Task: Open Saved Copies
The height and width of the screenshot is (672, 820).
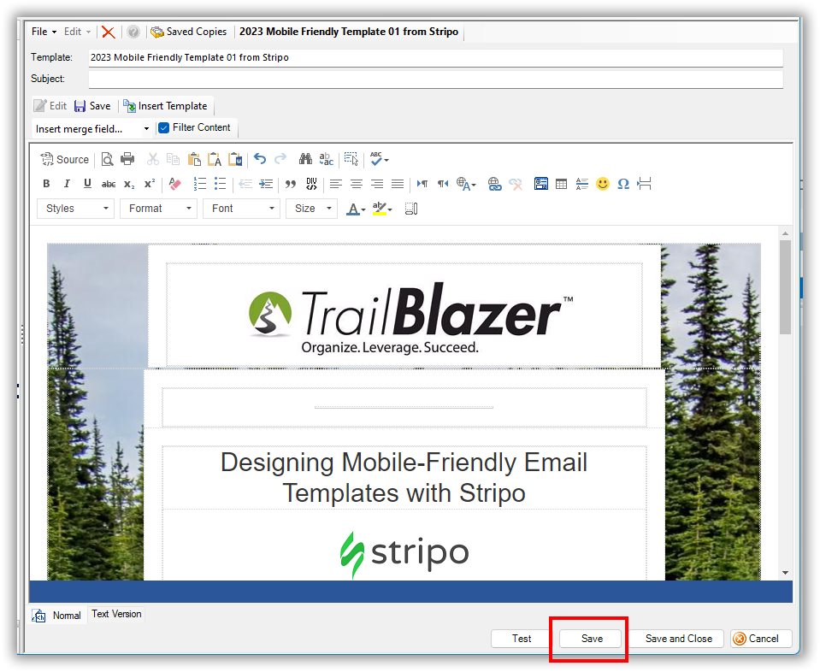Action: [x=189, y=32]
